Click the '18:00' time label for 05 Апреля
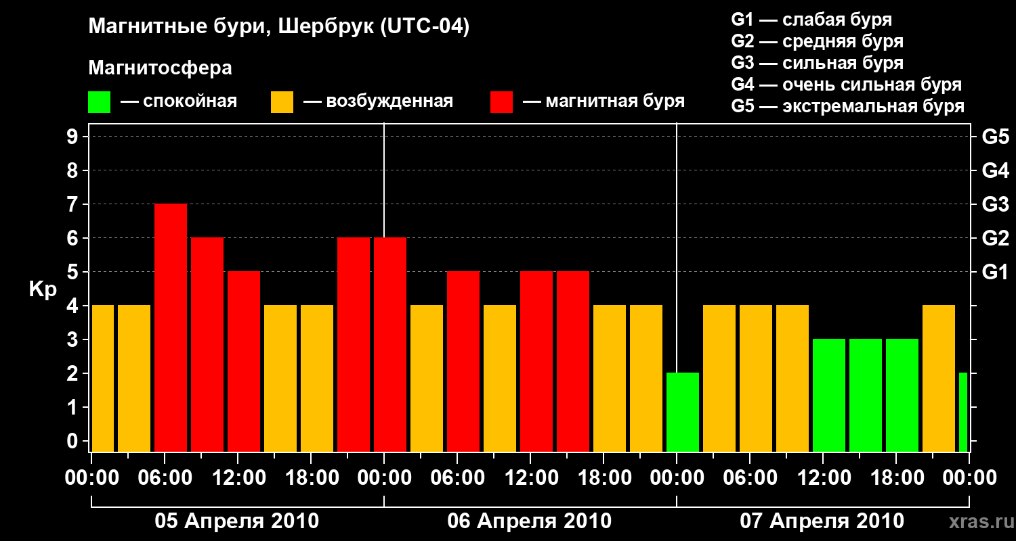The height and width of the screenshot is (541, 1016). point(311,478)
